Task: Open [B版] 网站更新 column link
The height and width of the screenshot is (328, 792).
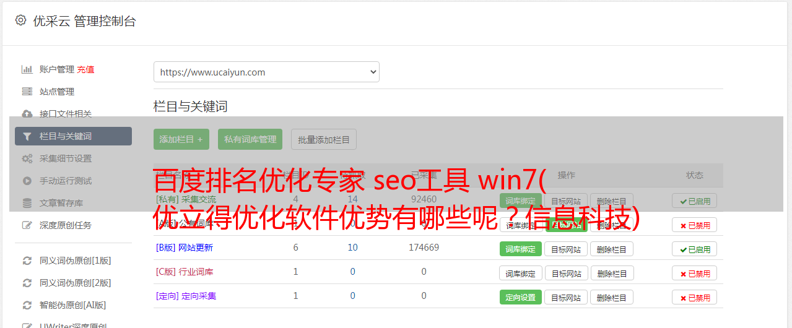Action: pyautogui.click(x=185, y=248)
